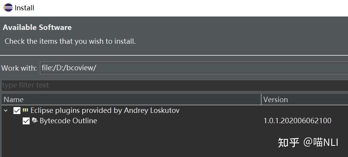This screenshot has height=157, width=348.
Task: Click the @喵NLI watermark username
Action: (x=321, y=142)
